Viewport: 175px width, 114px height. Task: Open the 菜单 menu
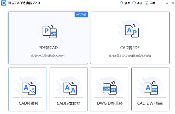[152, 3]
